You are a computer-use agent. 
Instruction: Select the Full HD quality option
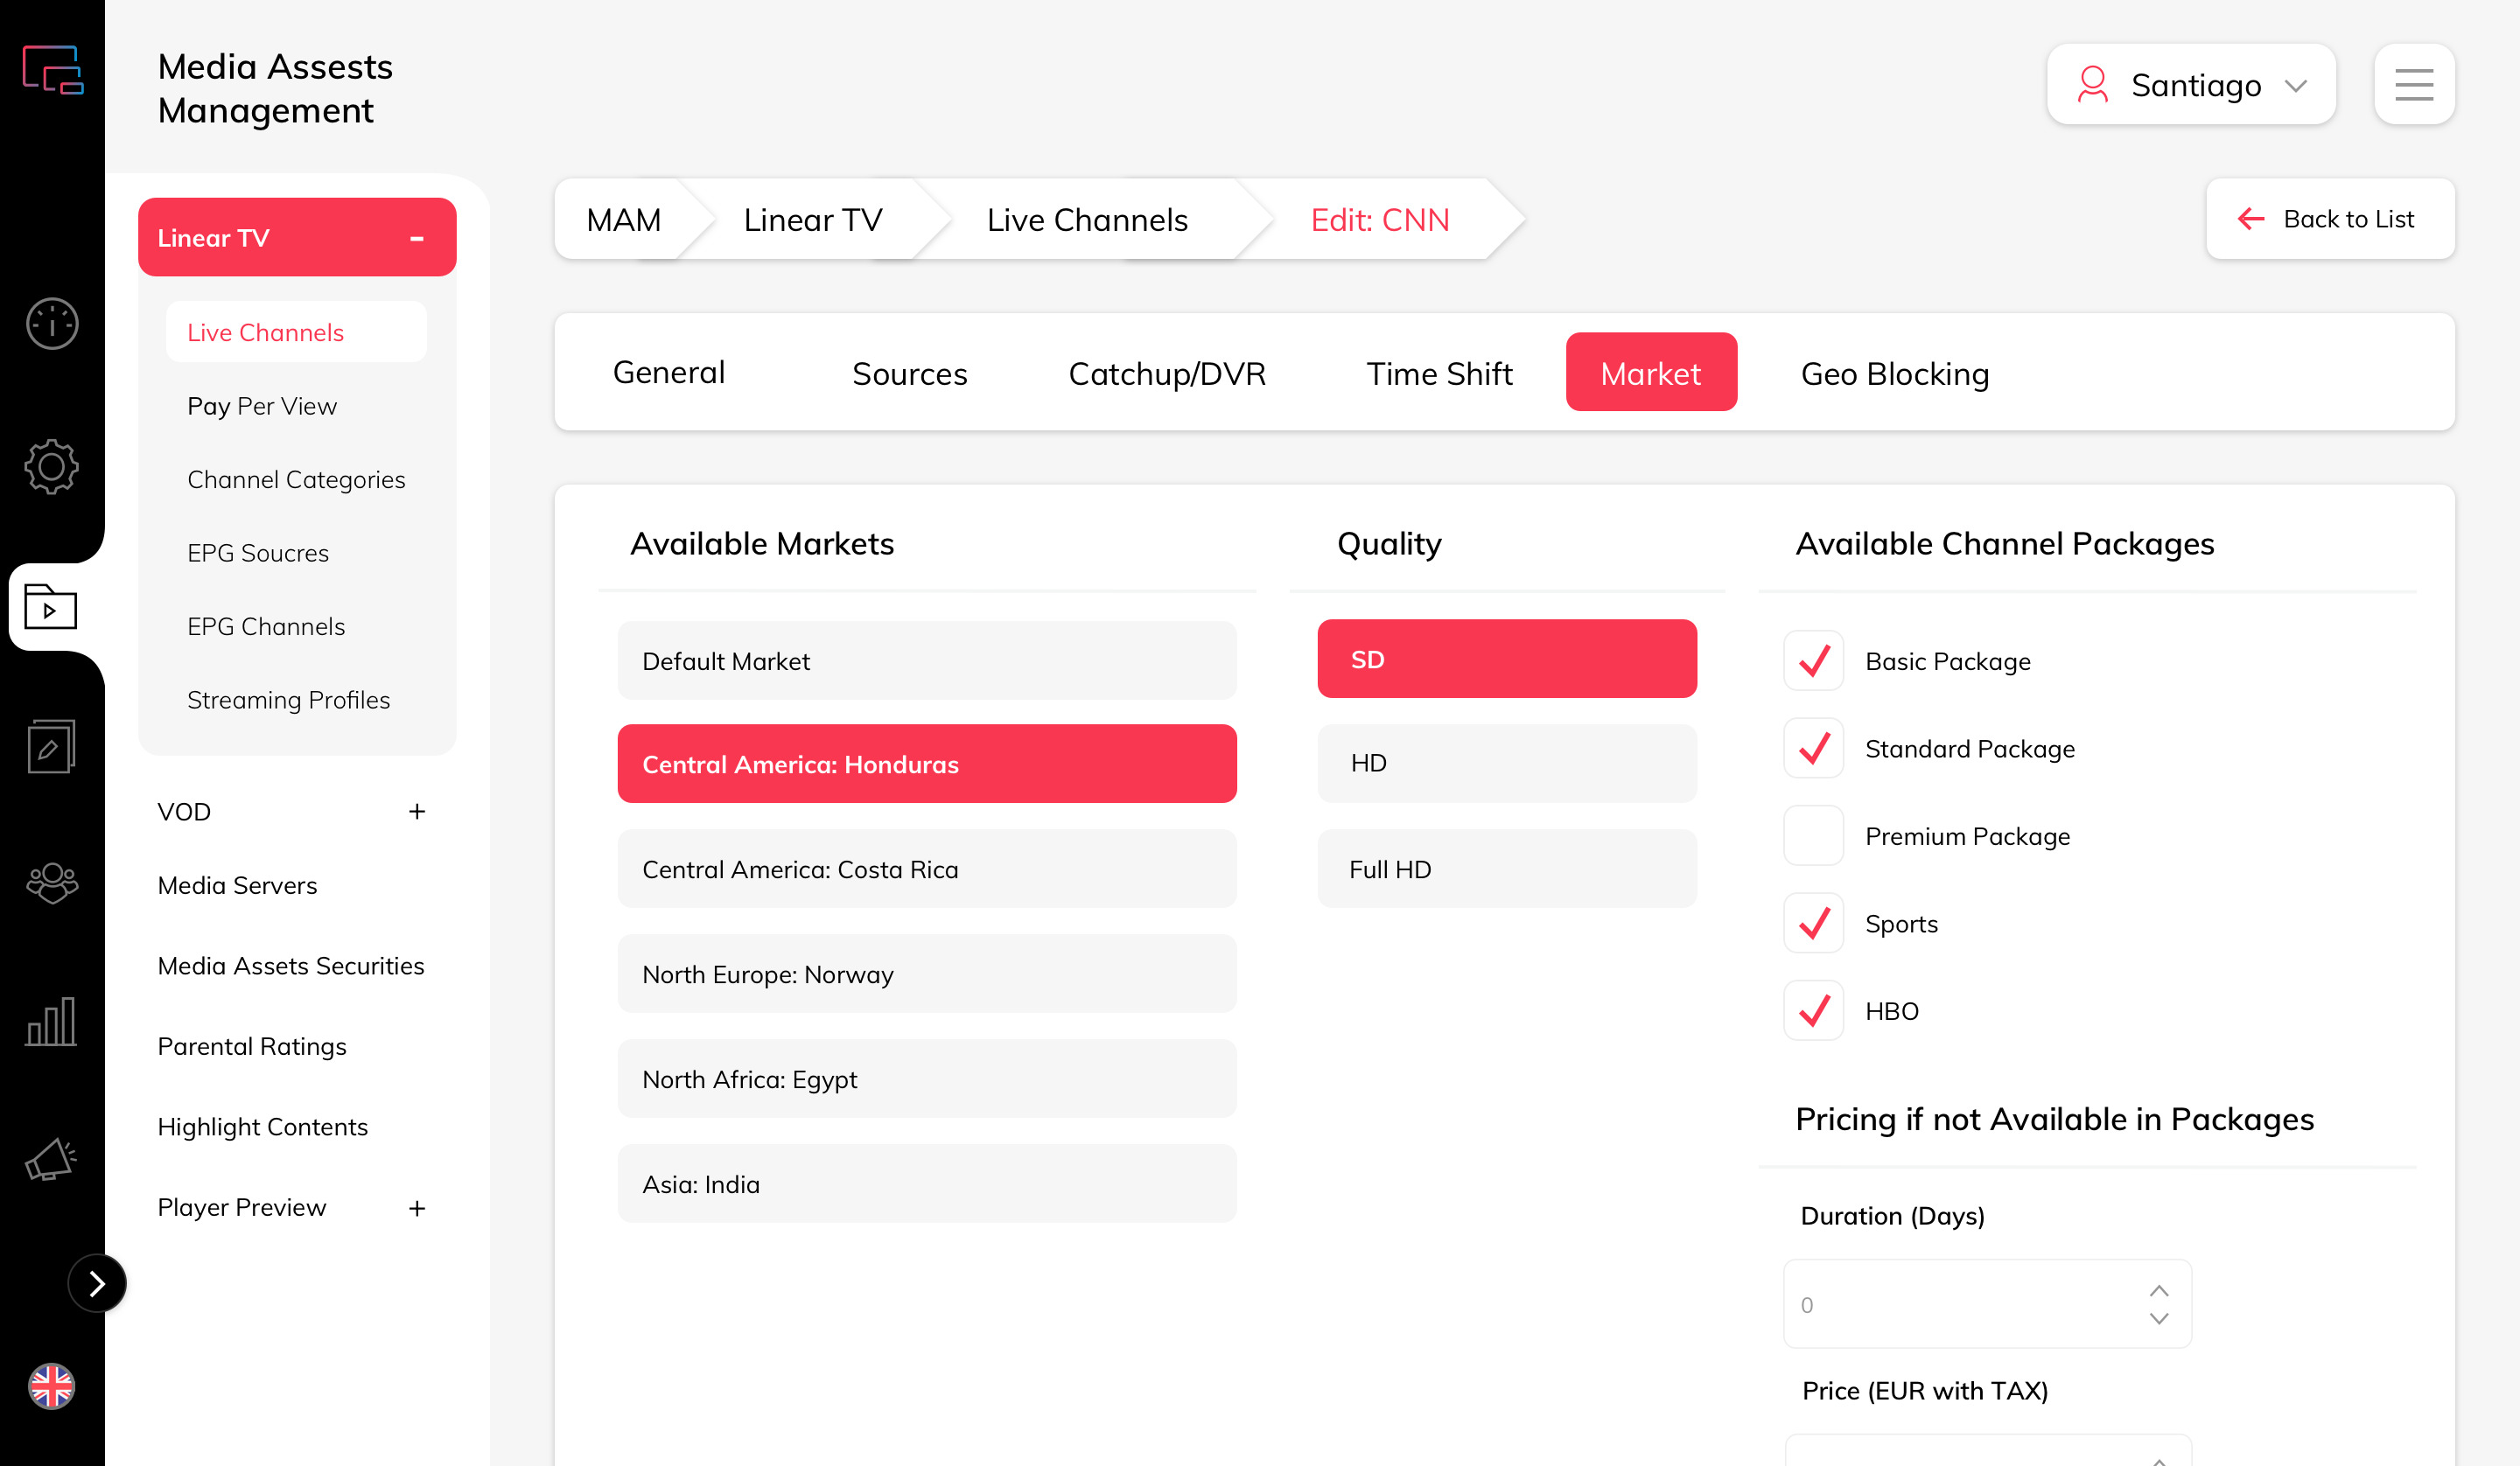pyautogui.click(x=1506, y=869)
